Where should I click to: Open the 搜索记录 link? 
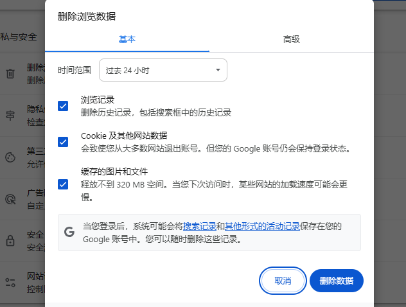199,226
